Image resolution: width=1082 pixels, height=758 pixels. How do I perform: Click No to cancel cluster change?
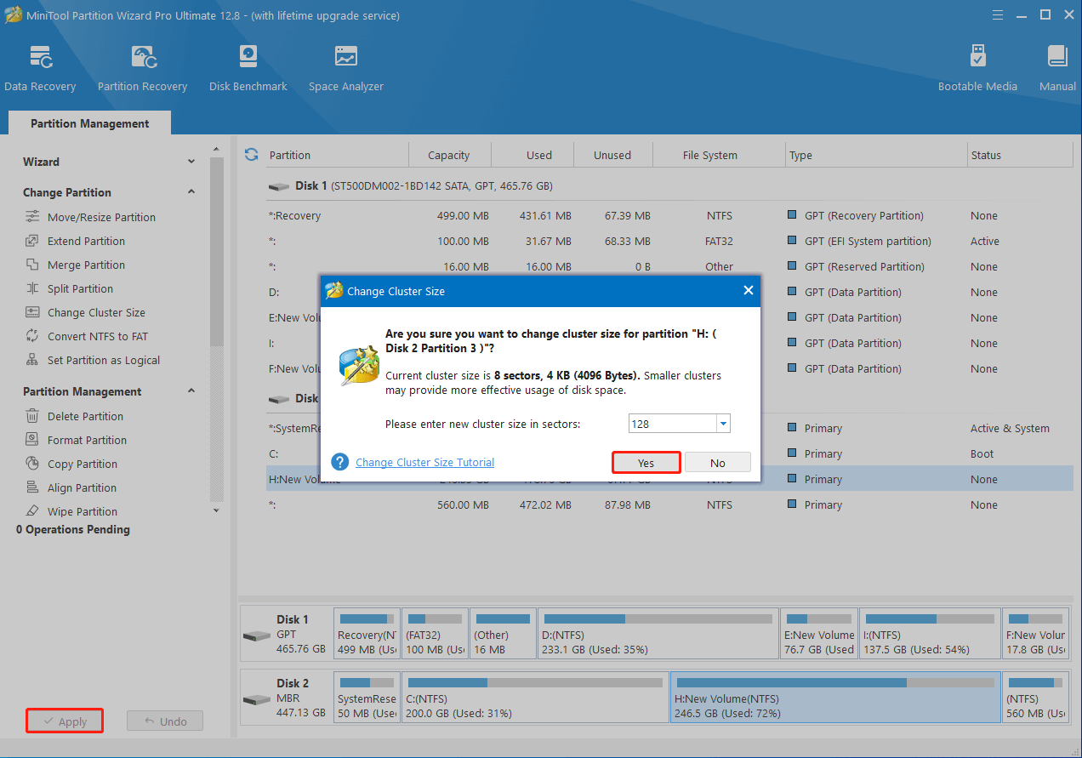718,463
